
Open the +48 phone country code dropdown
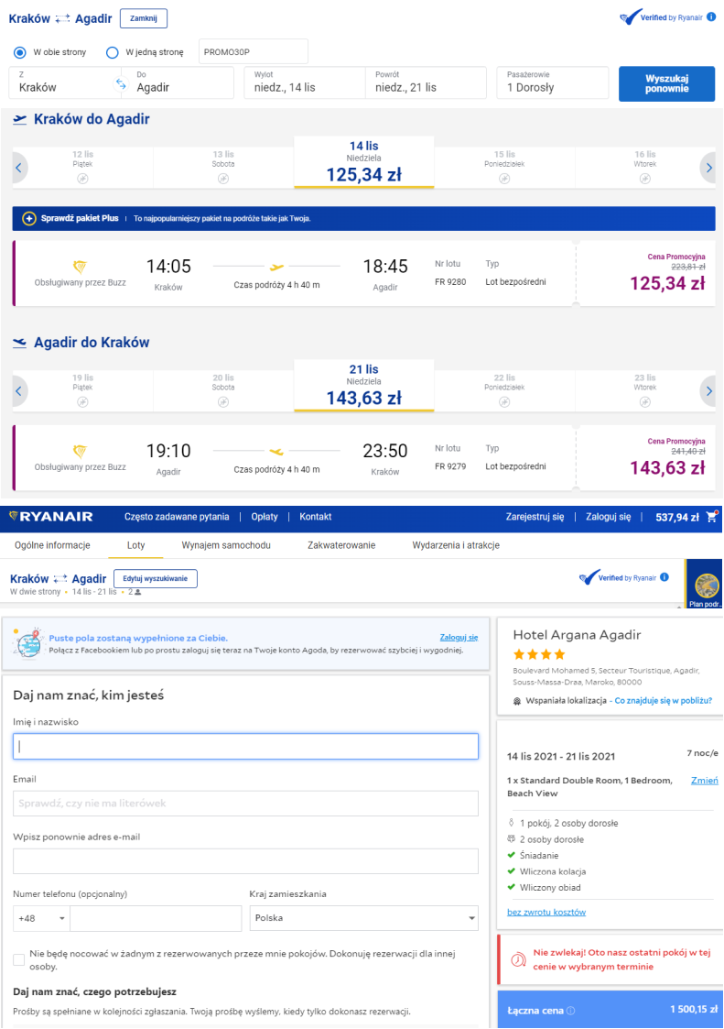pos(41,918)
